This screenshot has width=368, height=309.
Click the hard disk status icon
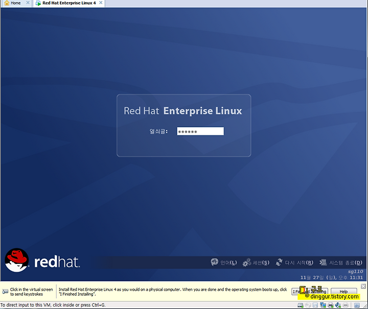[301, 305]
